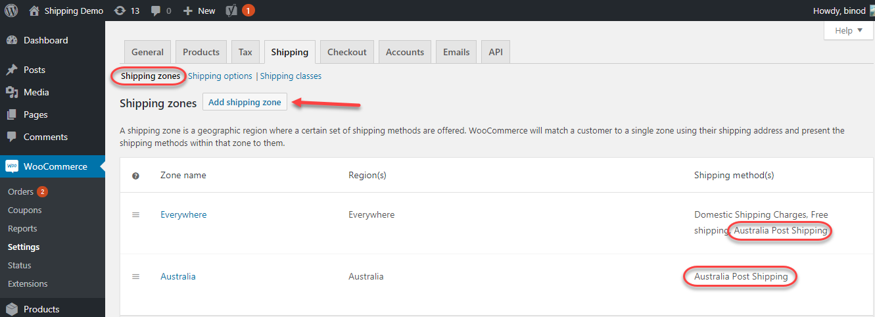
Task: Click the Everywhere region cell
Action: [x=371, y=215]
